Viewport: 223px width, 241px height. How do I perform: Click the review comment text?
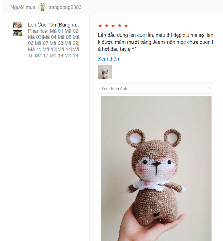click(156, 42)
